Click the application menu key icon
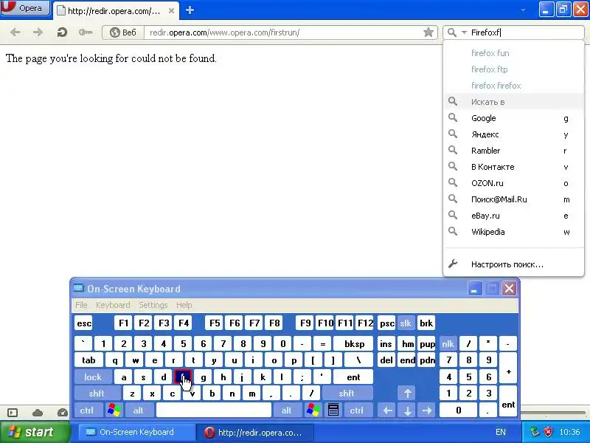This screenshot has width=590, height=443. [333, 410]
